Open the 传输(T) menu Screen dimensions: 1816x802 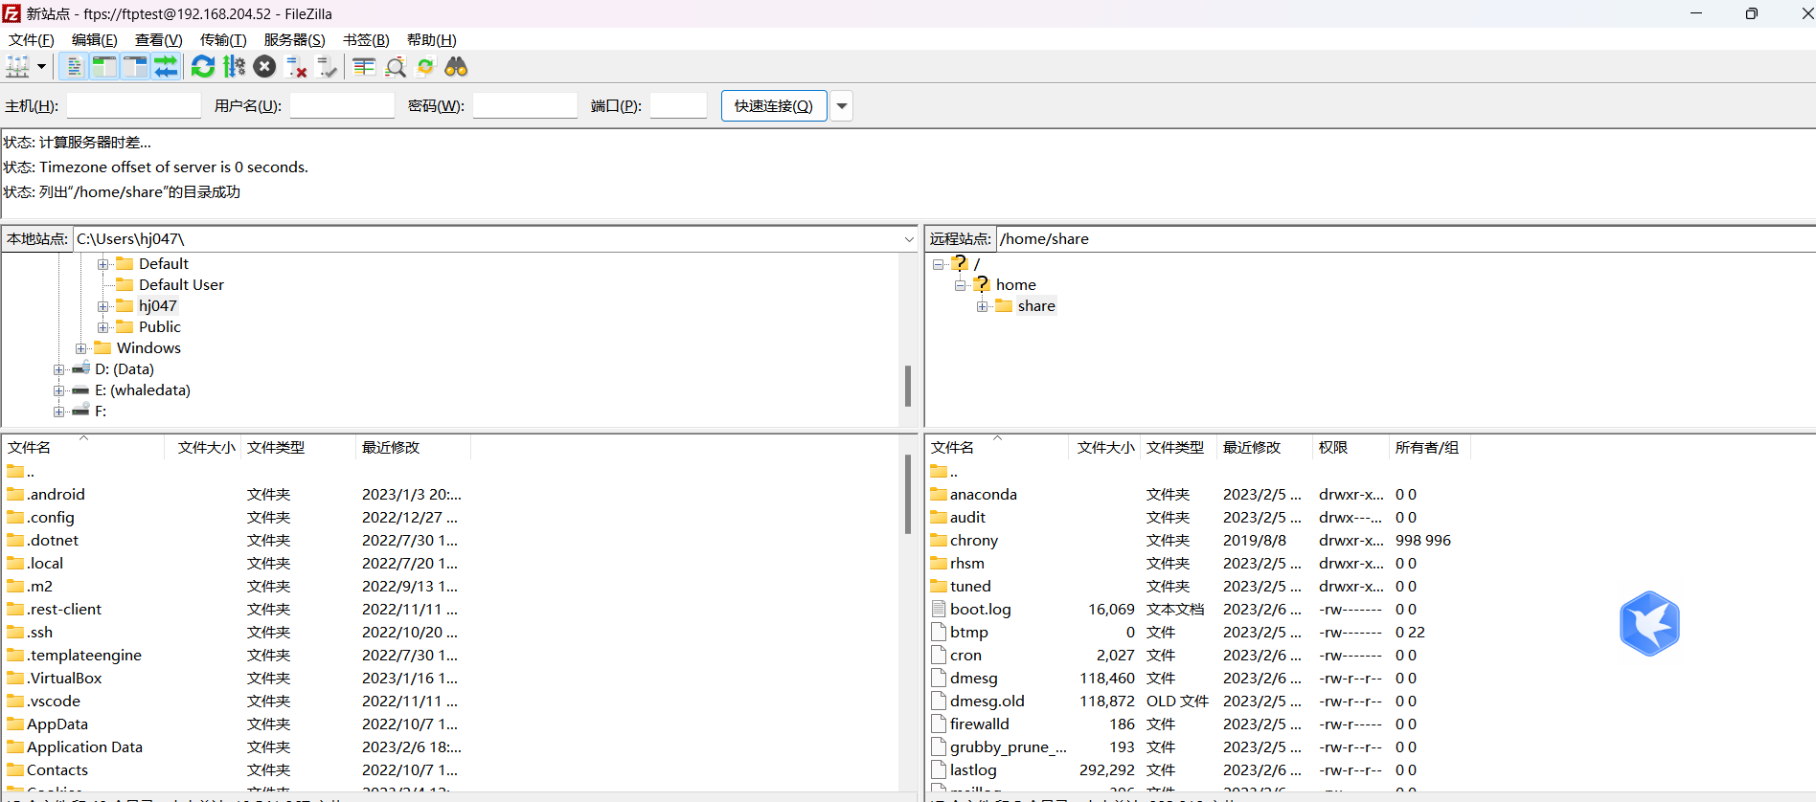click(223, 40)
